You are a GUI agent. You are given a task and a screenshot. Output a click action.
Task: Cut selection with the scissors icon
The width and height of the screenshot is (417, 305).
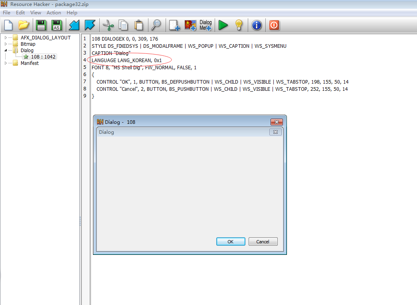tap(108, 25)
